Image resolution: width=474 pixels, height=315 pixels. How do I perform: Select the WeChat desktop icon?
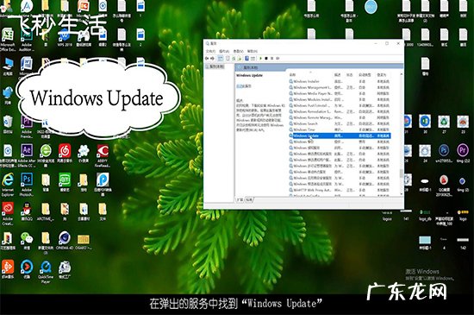(x=27, y=240)
